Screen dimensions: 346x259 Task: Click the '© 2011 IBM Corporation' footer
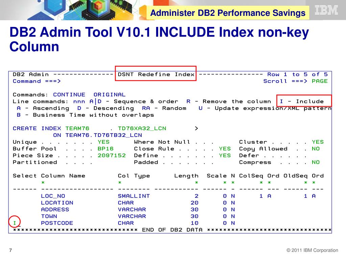click(x=312, y=250)
